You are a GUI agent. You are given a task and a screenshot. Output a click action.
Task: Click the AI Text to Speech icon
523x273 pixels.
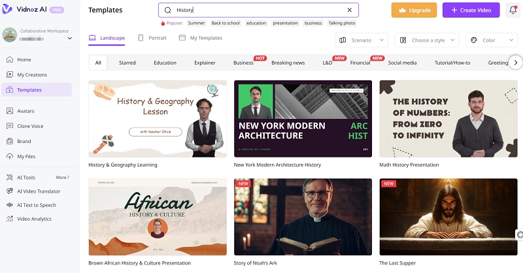pos(10,205)
